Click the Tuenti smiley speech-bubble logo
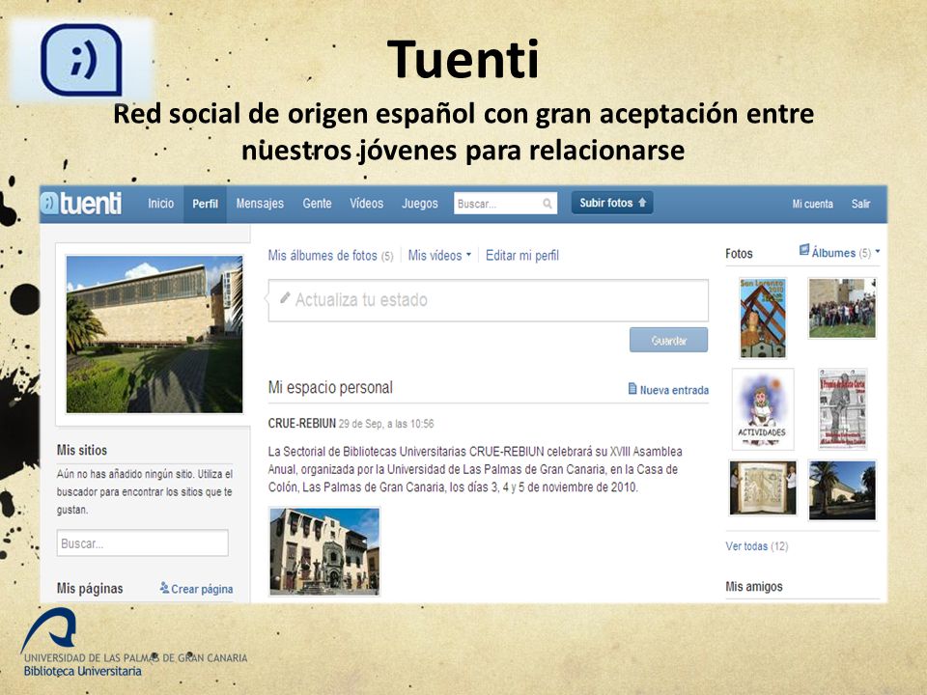Screen dimensions: 927x695 coord(81,59)
